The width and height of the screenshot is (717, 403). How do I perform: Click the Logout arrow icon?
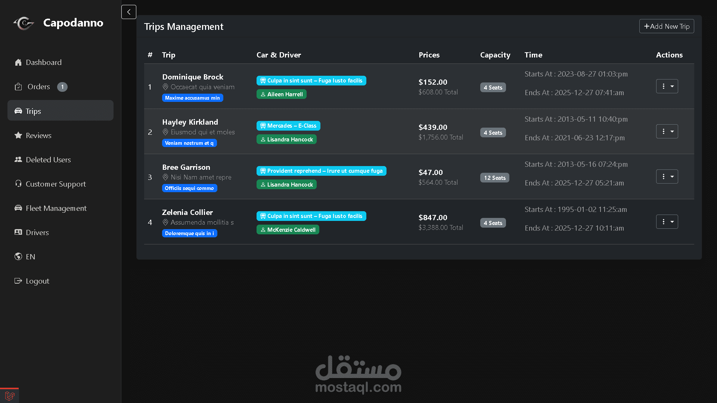tap(18, 281)
